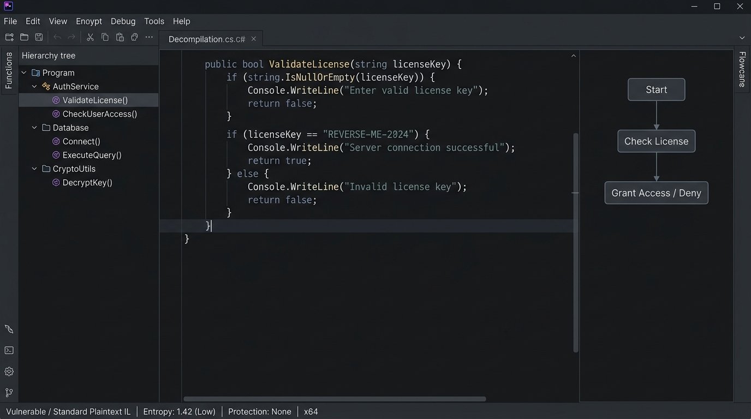Switch to the Decompilation.cs tab
This screenshot has height=419, width=751.
212,39
